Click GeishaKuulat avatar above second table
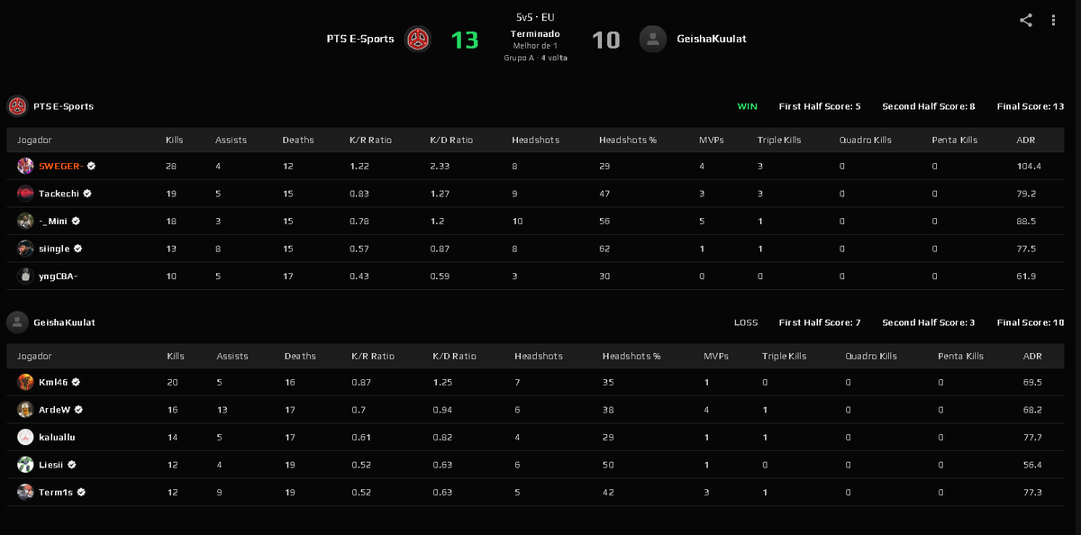Image resolution: width=1081 pixels, height=535 pixels. (x=16, y=322)
